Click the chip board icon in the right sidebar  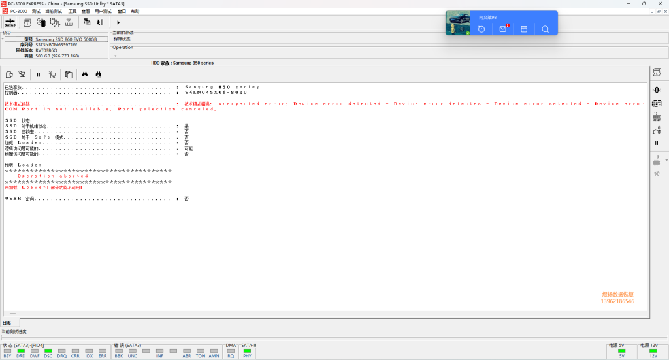pyautogui.click(x=657, y=104)
